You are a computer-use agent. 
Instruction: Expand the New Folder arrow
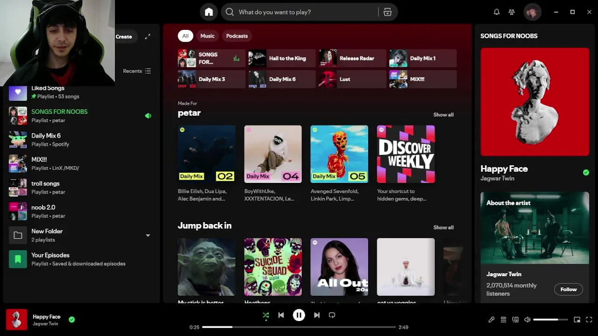pos(148,236)
